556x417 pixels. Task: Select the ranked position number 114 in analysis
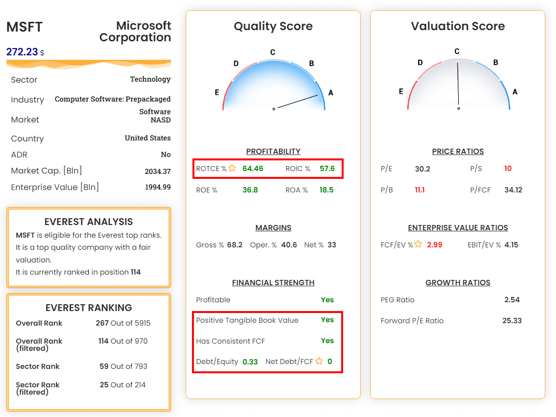(x=136, y=272)
